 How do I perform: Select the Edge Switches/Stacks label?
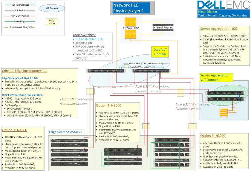(x=66, y=132)
